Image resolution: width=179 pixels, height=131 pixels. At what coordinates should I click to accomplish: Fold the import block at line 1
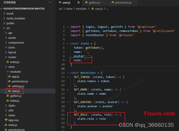point(68,27)
